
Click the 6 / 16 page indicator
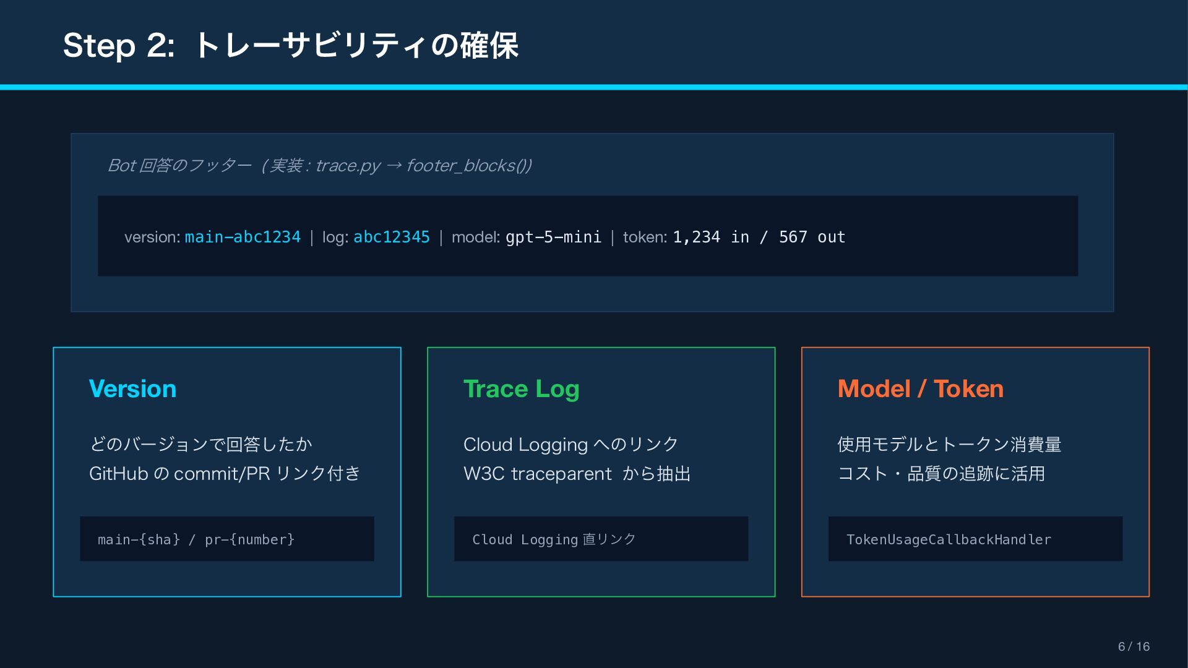pos(1134,646)
